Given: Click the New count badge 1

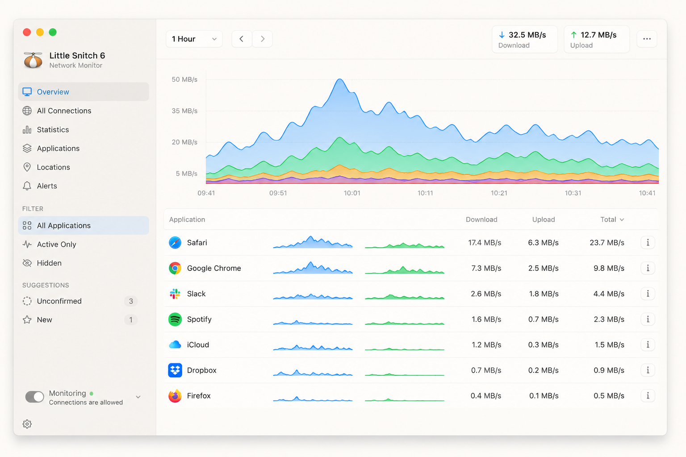Looking at the screenshot, I should 131,320.
